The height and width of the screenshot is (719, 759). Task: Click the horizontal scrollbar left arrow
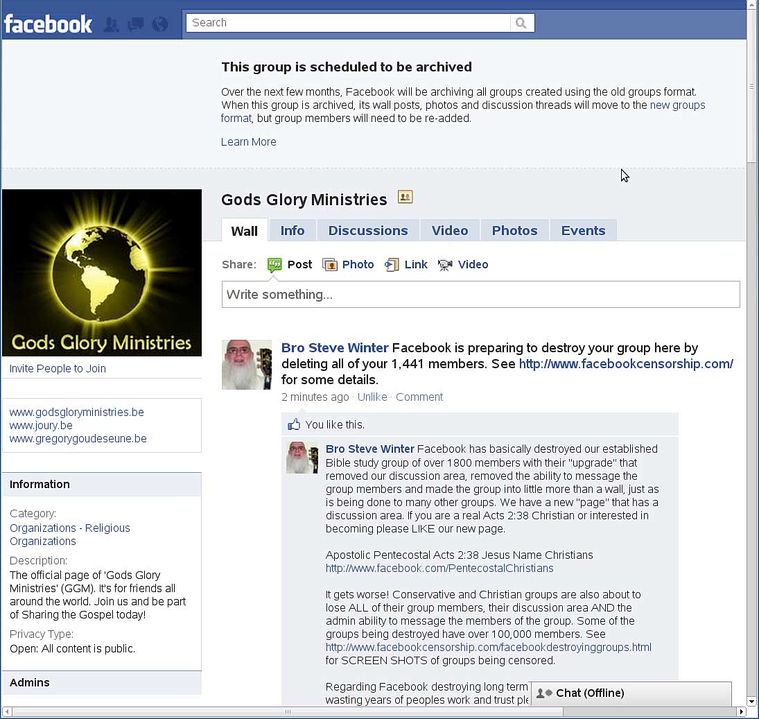7,712
